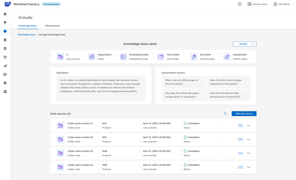Select starter about file system configurations

coord(183,95)
